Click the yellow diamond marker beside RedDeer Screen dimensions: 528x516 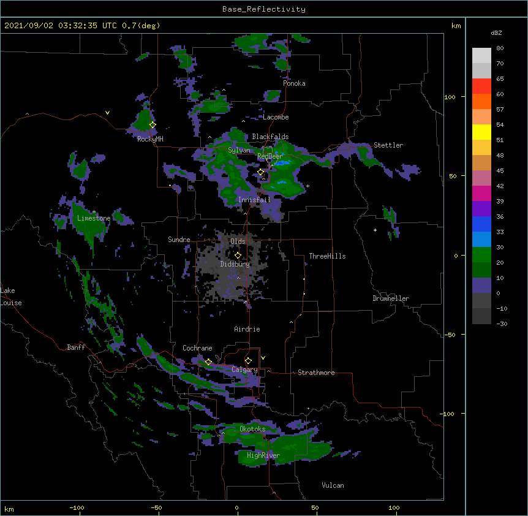pyautogui.click(x=260, y=172)
